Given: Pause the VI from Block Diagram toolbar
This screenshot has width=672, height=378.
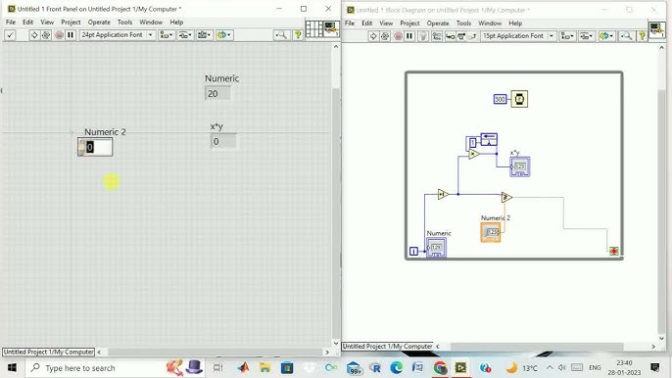Looking at the screenshot, I should pos(409,36).
